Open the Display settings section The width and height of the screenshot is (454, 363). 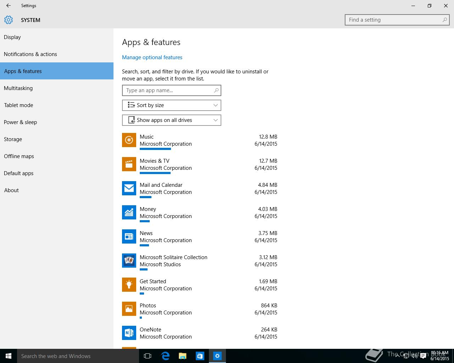[57, 37]
